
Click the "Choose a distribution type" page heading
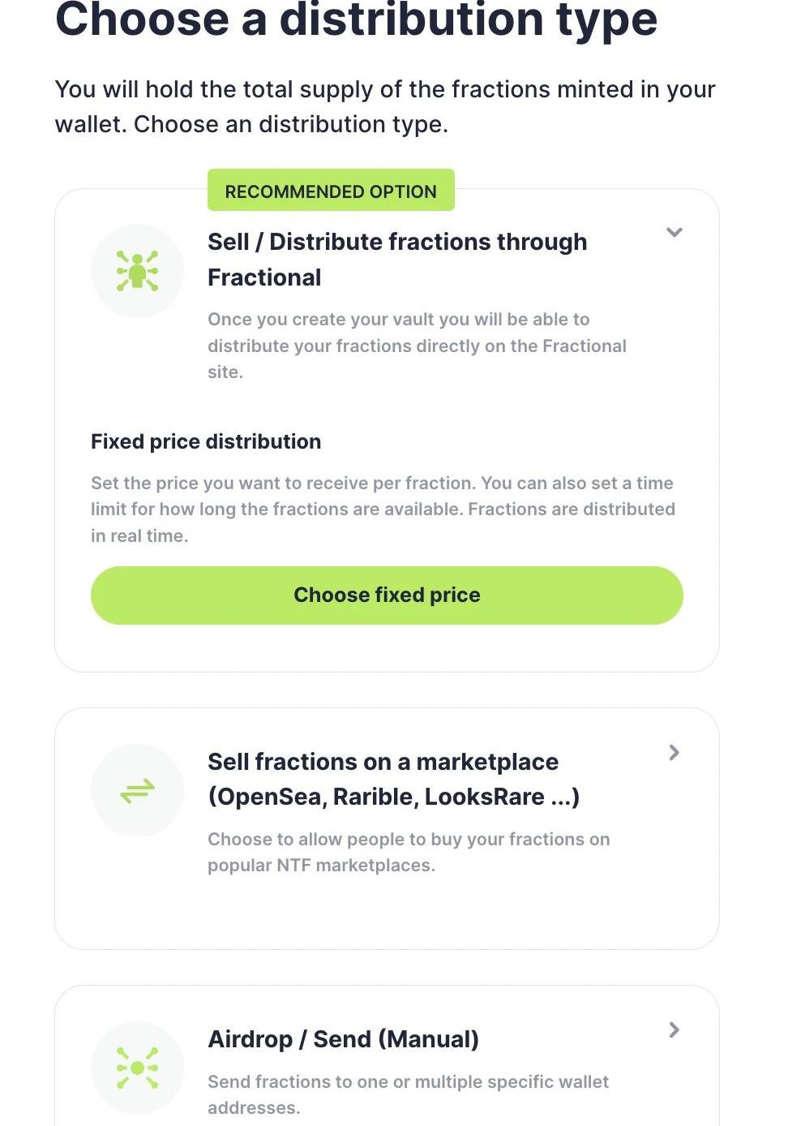356,19
